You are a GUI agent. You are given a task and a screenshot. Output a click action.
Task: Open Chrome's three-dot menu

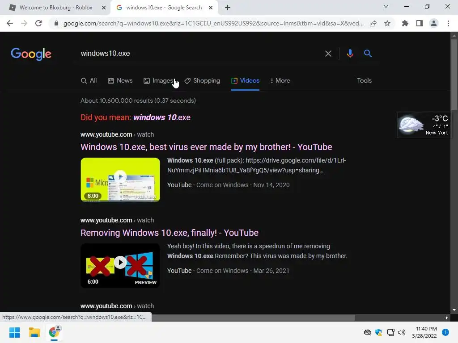[448, 23]
